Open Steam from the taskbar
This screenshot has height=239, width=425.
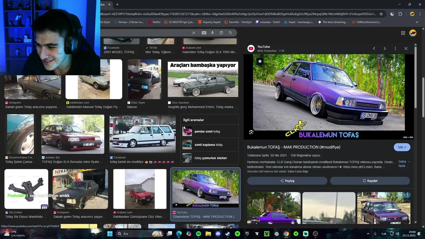[x=227, y=234]
